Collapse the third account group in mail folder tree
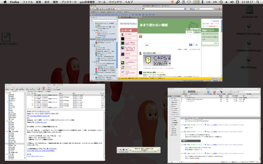Viewport: 263px width, 164px height. coord(7,132)
